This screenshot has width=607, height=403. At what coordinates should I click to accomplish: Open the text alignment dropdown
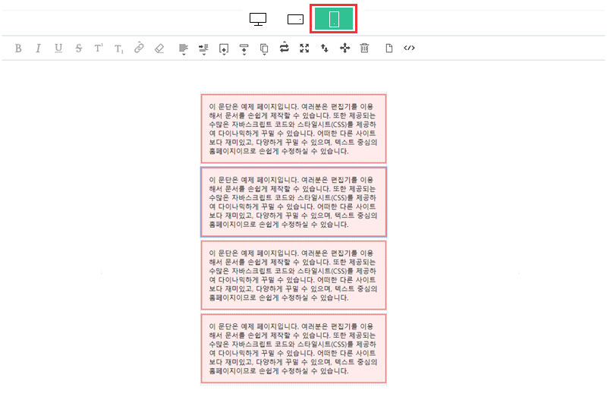coord(183,49)
